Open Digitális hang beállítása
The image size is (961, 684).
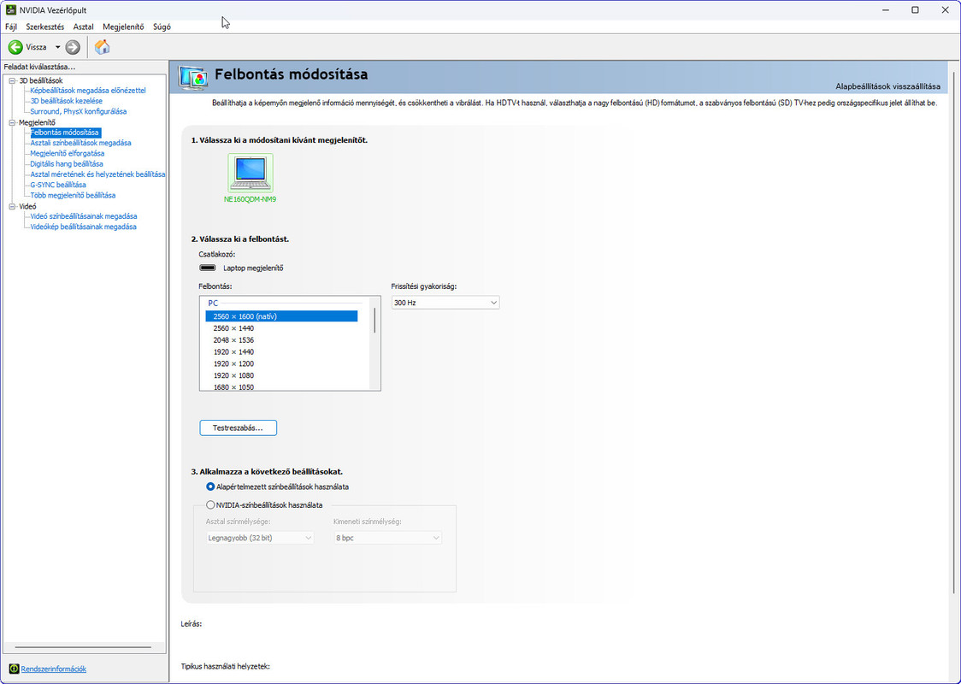67,163
